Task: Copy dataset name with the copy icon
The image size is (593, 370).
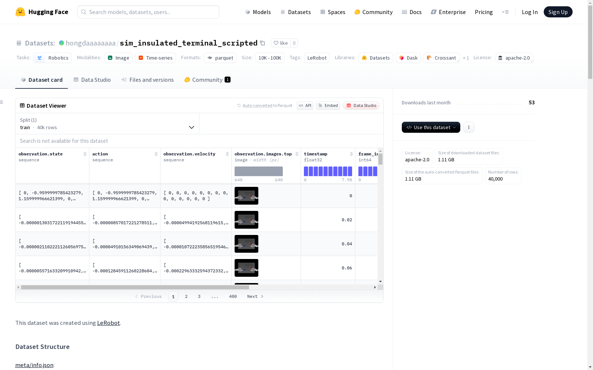Action: coord(262,43)
